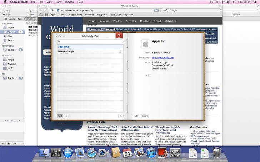Click the Edit button on Apple Inc. card
260x162 pixels.
[136, 116]
